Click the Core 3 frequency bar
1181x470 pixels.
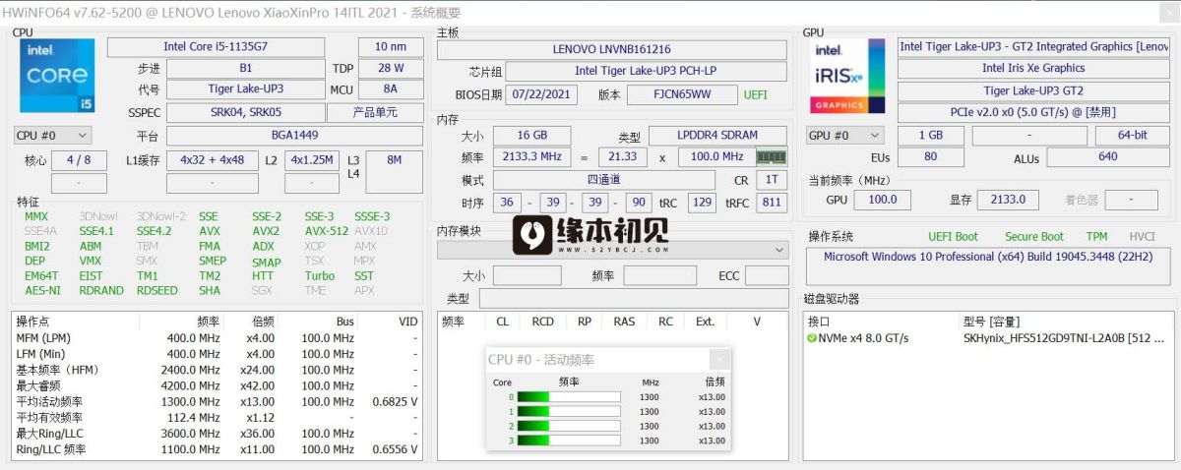pos(569,440)
